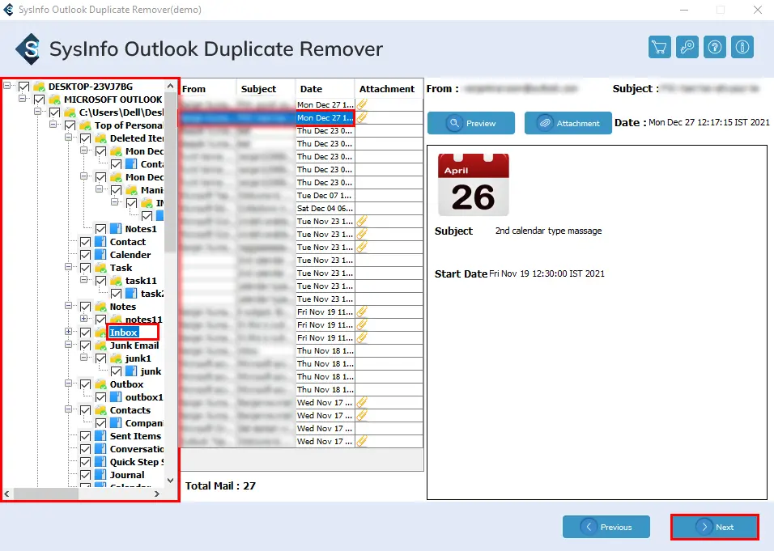Toggle the Sent Items checkbox
The width and height of the screenshot is (774, 551).
(85, 436)
